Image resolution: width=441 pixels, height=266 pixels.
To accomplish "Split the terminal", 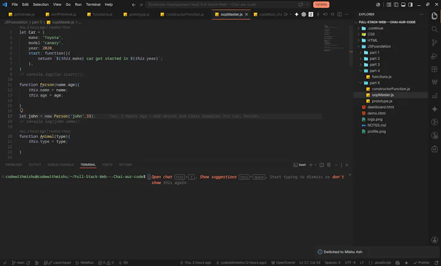I will [x=321, y=165].
